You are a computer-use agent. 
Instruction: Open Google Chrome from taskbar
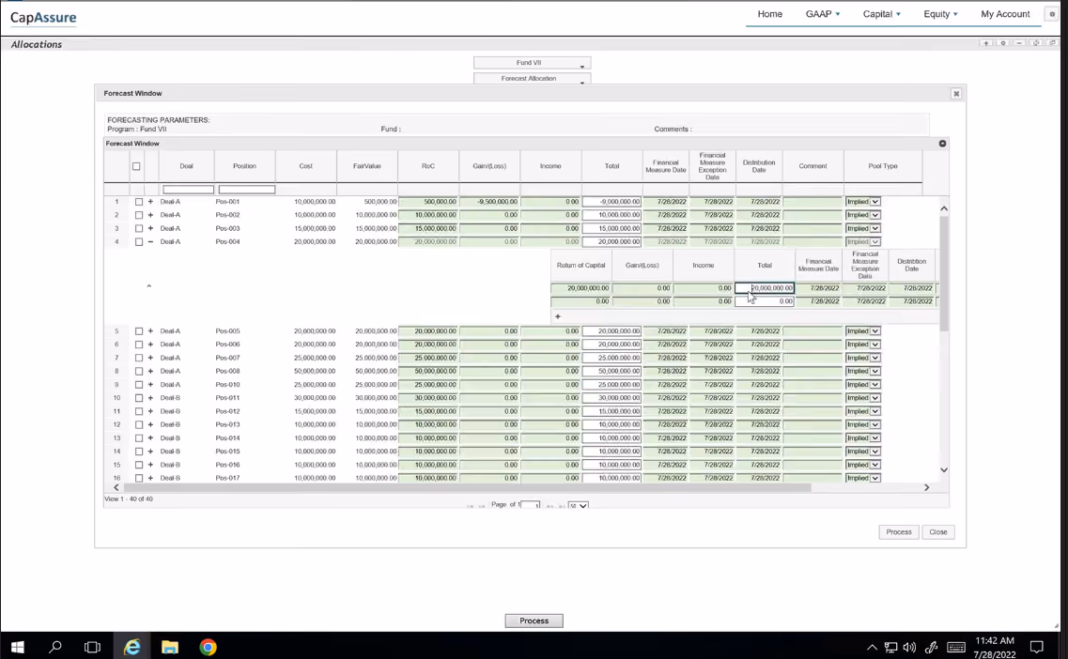208,647
